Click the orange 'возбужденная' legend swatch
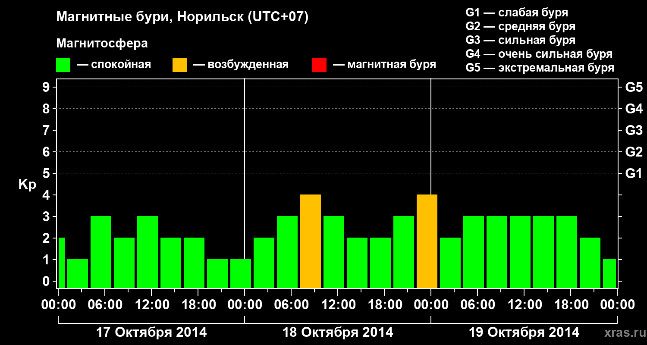647x345 pixels. 179,65
